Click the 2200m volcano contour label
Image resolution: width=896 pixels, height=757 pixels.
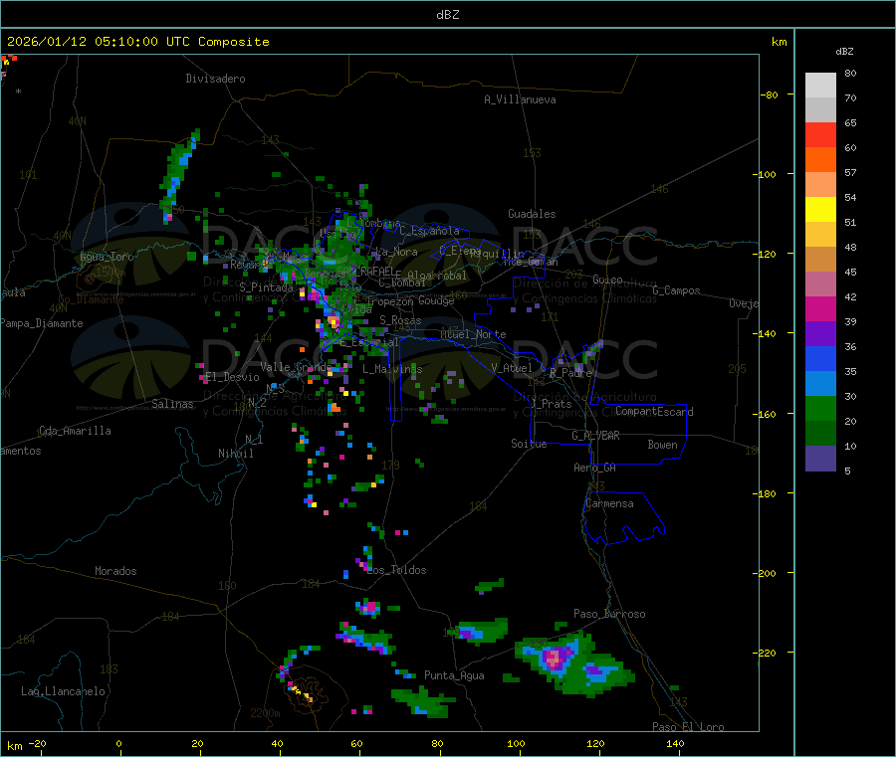(x=265, y=713)
